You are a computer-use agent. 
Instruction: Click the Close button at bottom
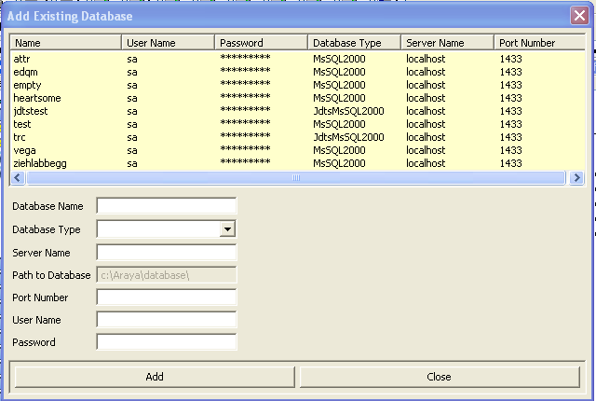tap(439, 377)
